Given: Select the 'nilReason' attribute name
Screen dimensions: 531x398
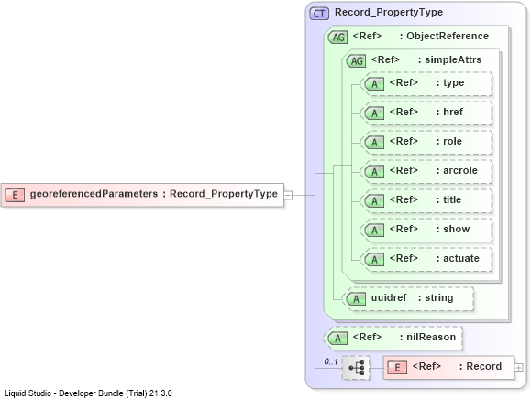Looking at the screenshot, I should click(x=431, y=338).
